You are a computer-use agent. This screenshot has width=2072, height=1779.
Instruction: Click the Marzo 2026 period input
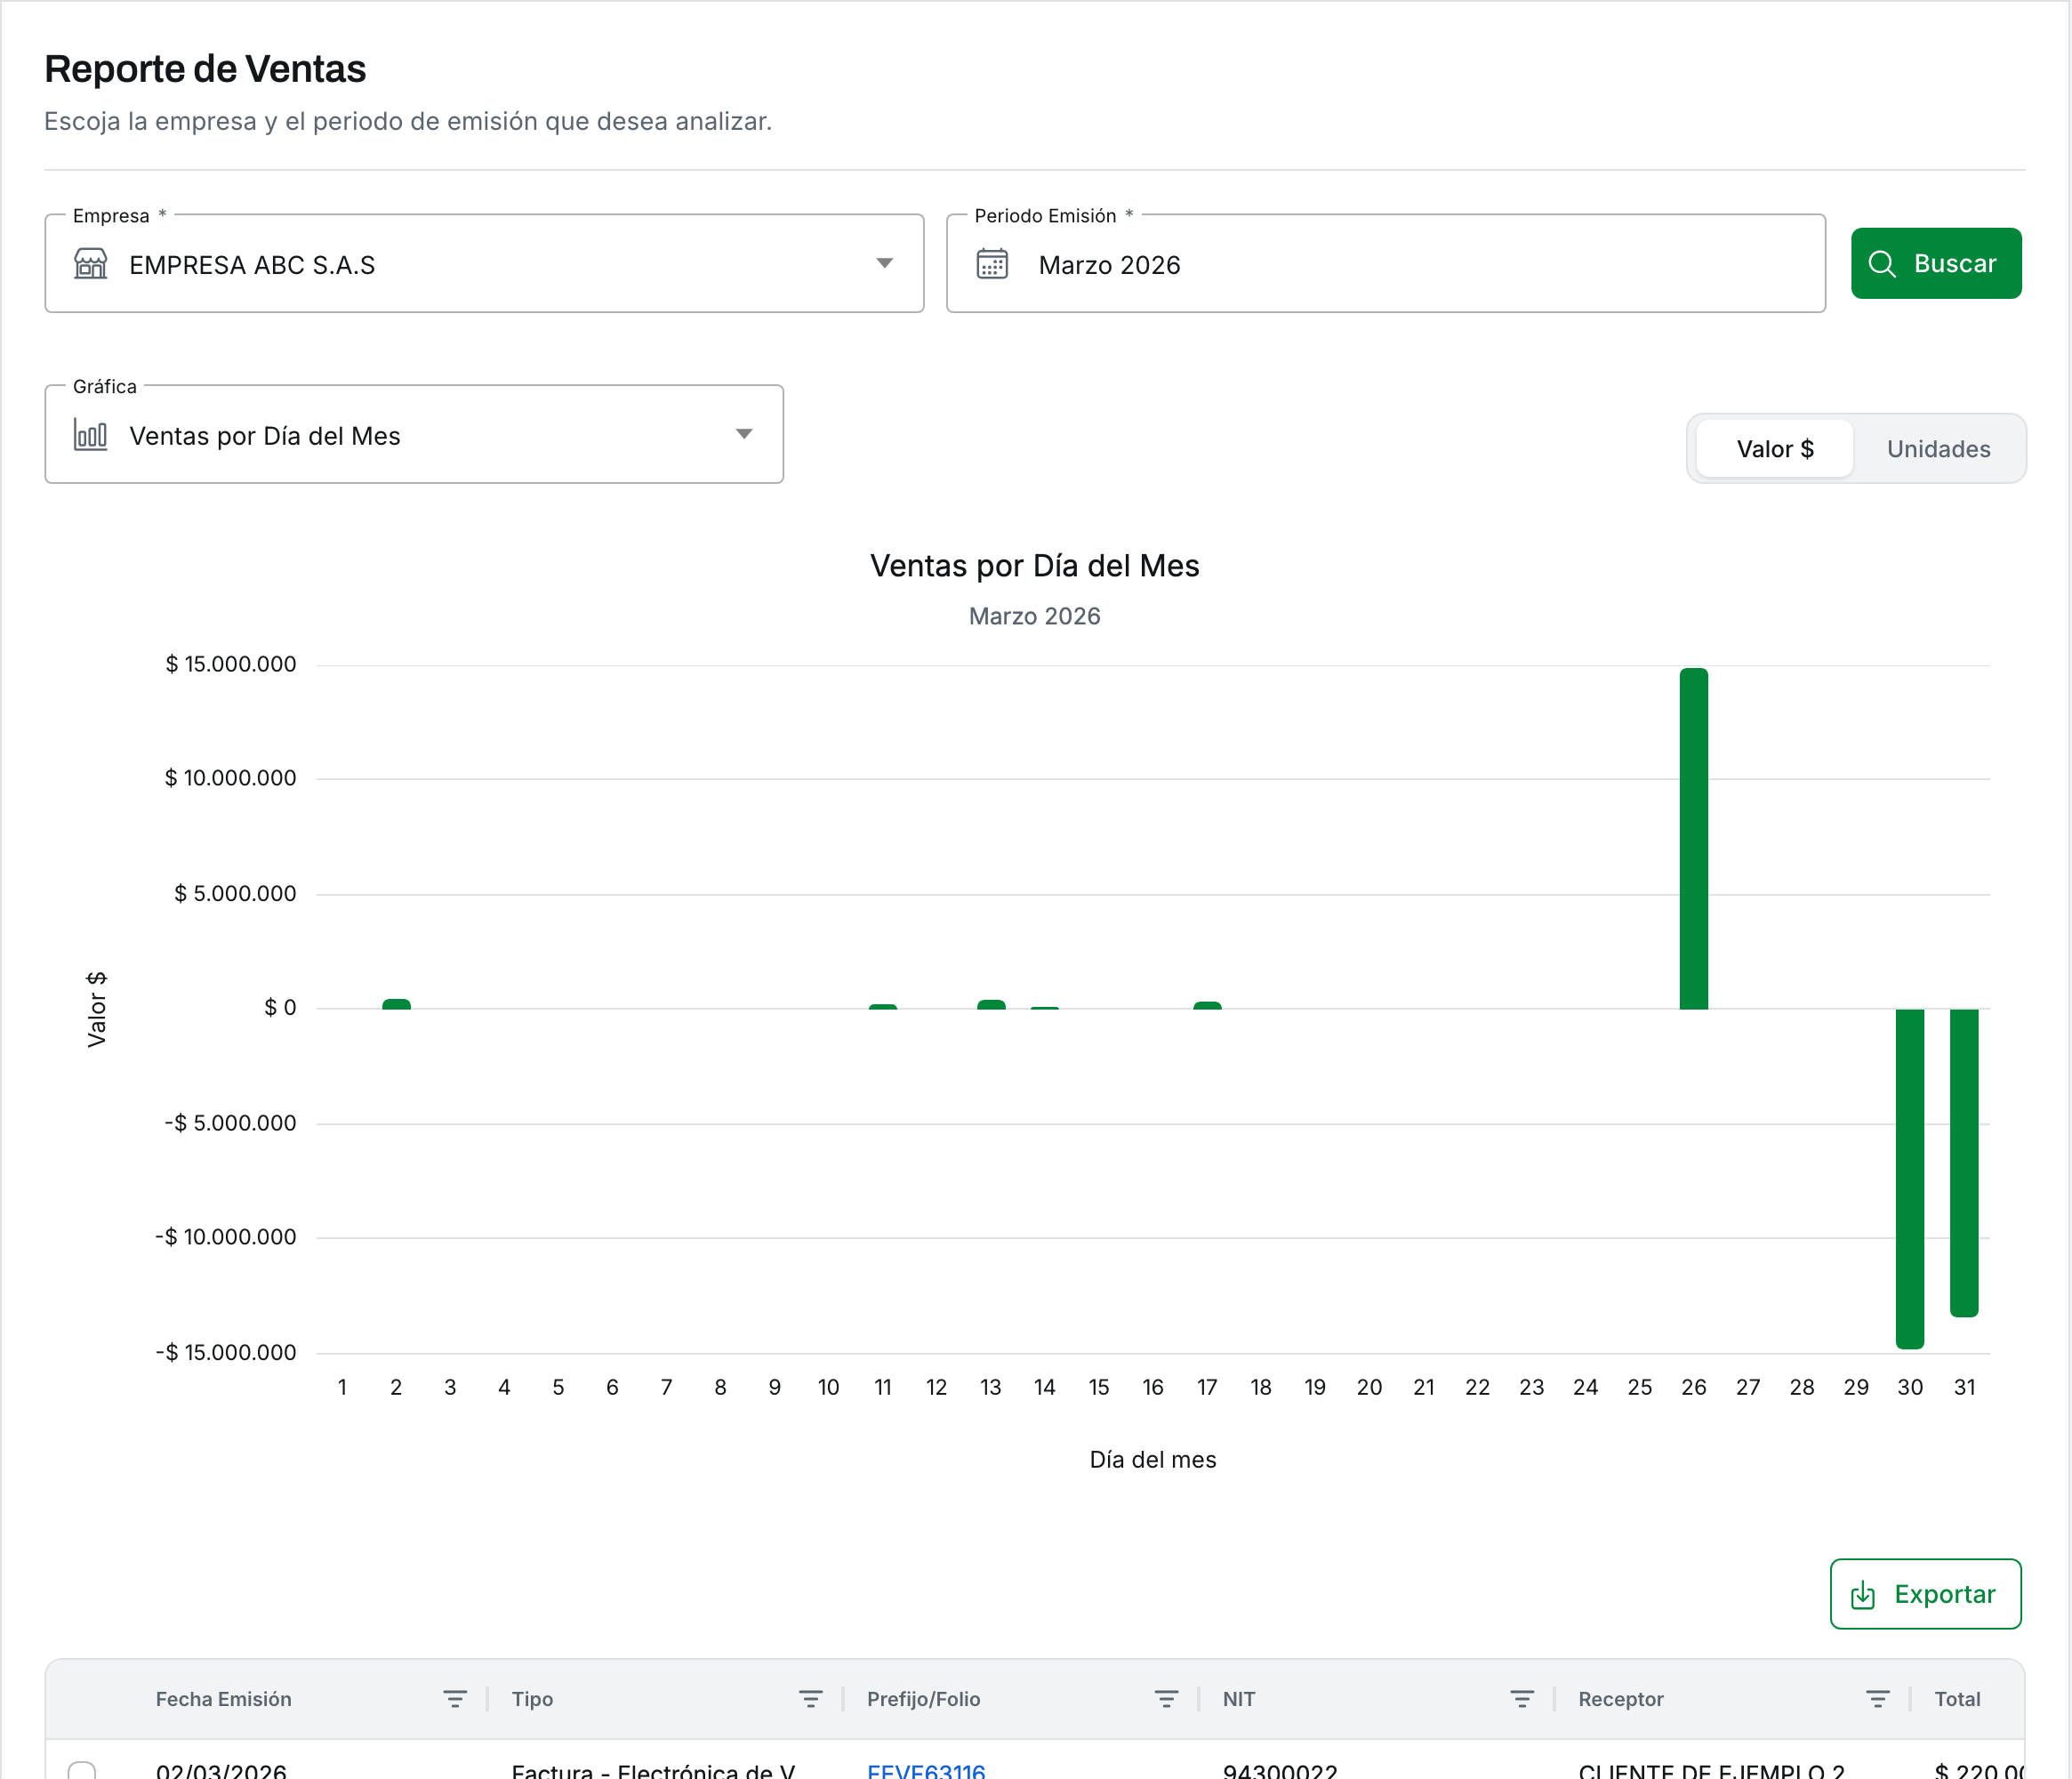[1386, 264]
